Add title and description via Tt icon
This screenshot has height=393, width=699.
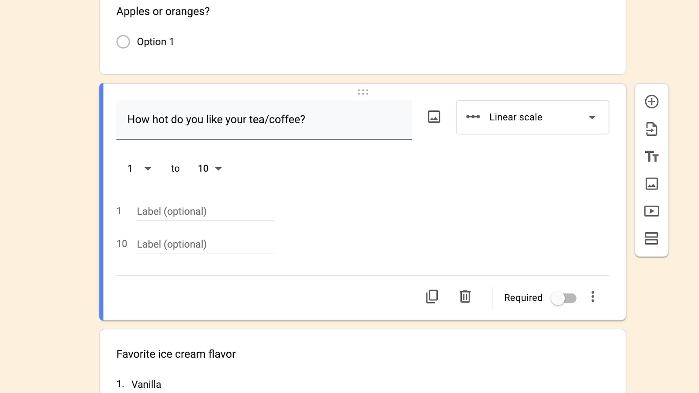pos(651,156)
